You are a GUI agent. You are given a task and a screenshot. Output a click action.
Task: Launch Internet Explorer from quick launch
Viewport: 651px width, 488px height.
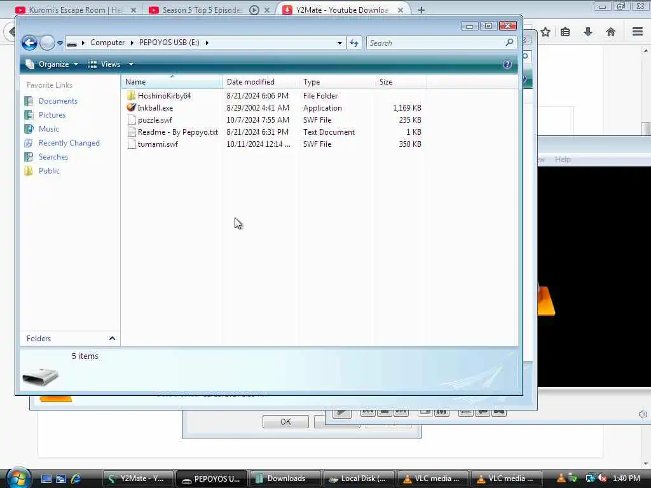pyautogui.click(x=76, y=479)
